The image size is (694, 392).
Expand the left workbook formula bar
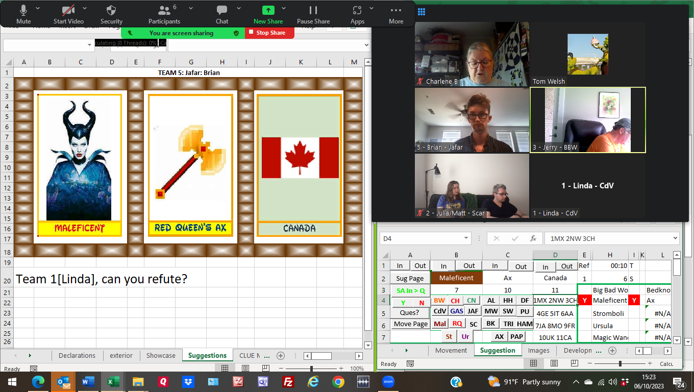[x=366, y=45]
